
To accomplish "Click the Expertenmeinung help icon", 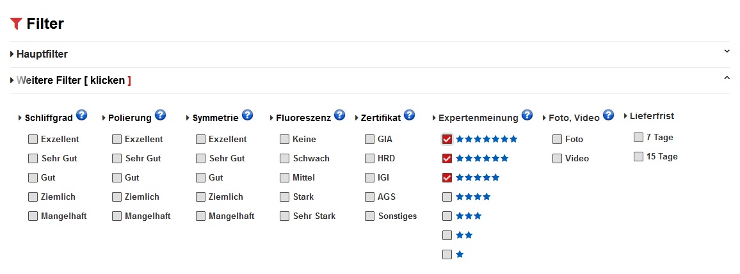I will pos(527,115).
